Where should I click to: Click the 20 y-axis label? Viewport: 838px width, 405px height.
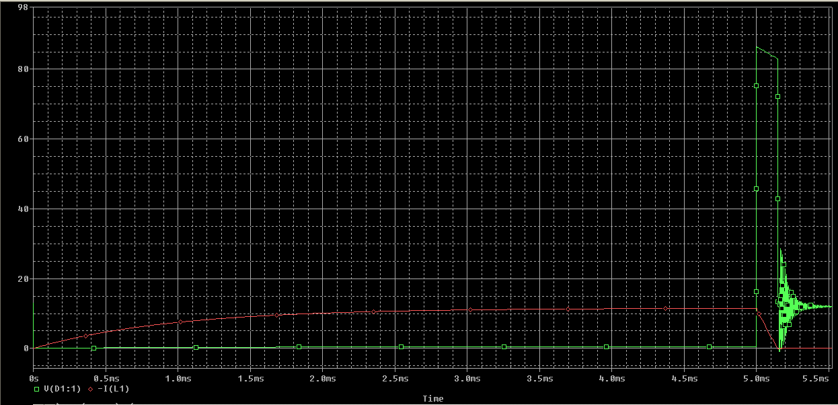23,279
